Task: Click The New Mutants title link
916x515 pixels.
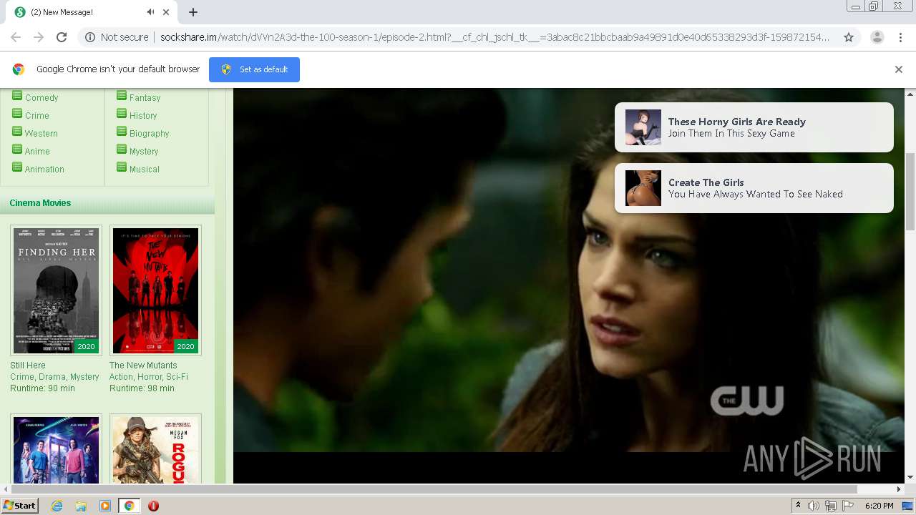Action: pyautogui.click(x=143, y=366)
